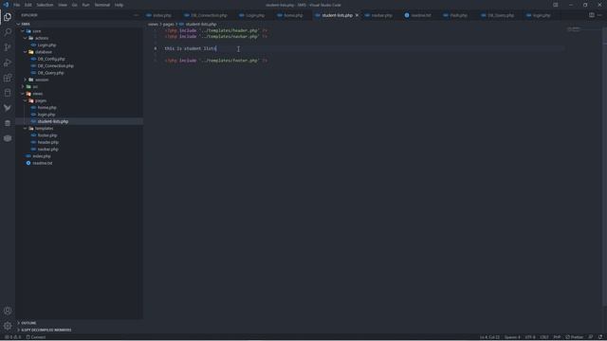Open the Terminal menu

(x=102, y=5)
